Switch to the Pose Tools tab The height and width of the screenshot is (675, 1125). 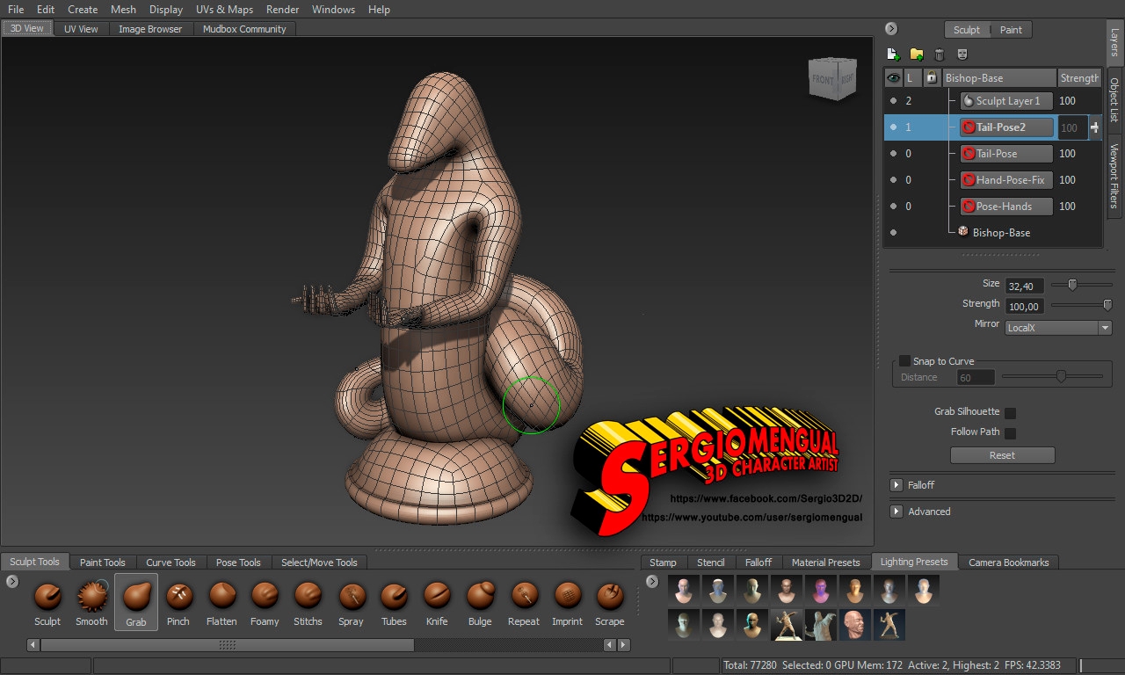point(238,562)
